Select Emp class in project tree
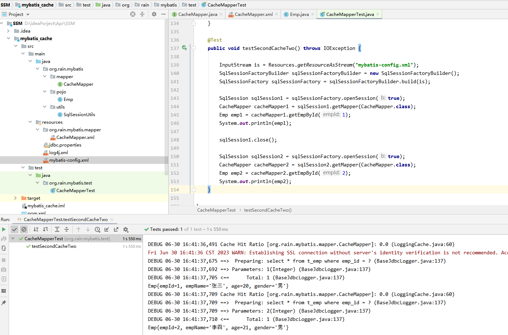The width and height of the screenshot is (508, 335). click(68, 99)
